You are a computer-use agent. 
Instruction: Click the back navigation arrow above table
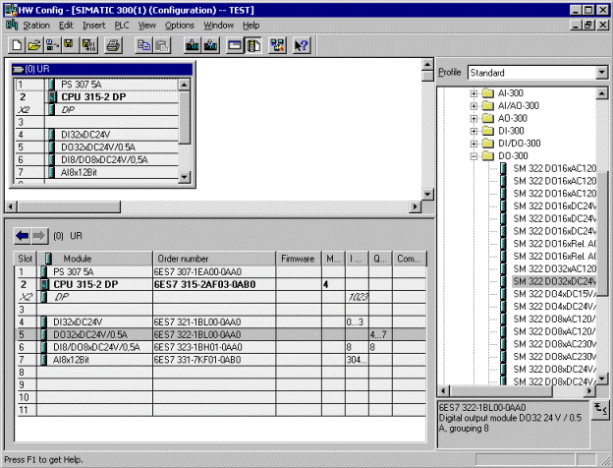click(x=23, y=236)
